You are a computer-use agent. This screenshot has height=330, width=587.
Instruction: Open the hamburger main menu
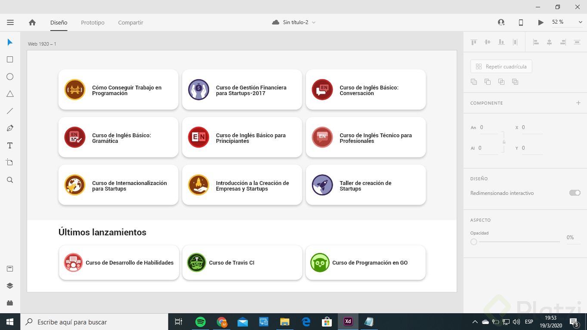click(x=10, y=22)
